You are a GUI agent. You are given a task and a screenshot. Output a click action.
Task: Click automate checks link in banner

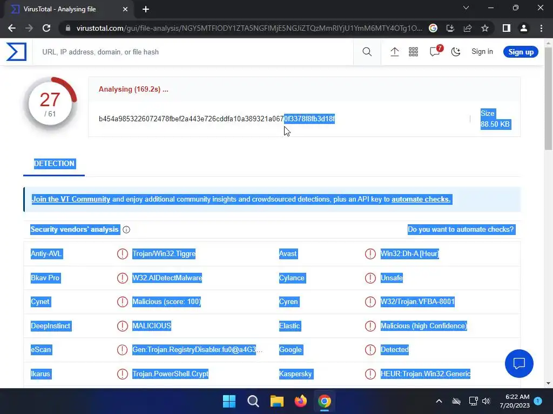(421, 199)
